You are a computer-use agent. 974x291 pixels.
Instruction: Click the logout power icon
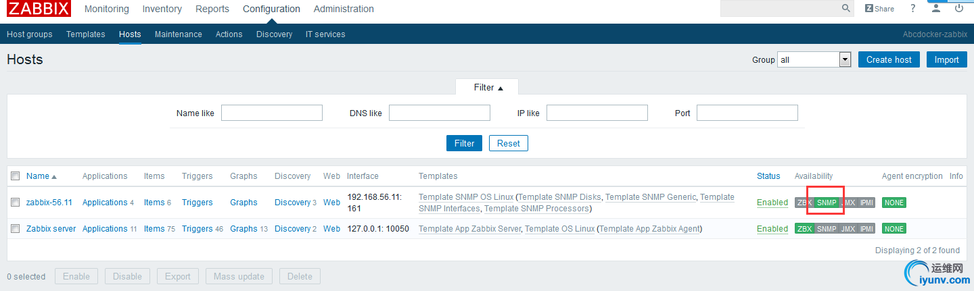[x=959, y=9]
